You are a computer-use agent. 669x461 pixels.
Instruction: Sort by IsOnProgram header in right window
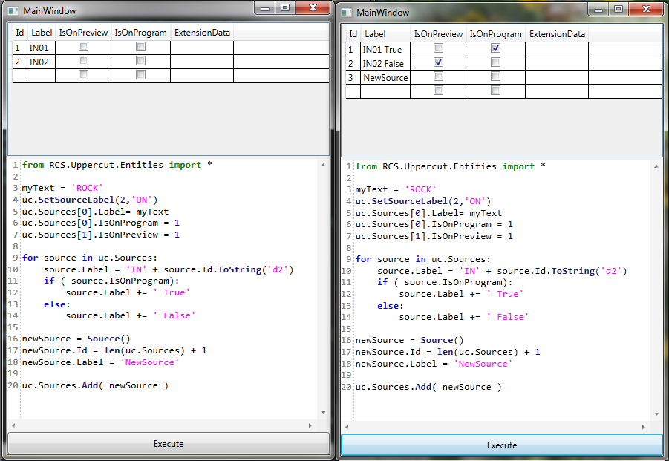click(x=496, y=34)
